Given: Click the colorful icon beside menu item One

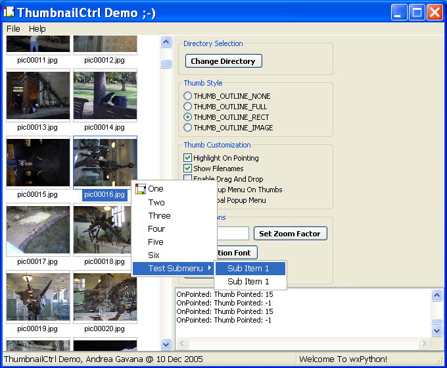Looking at the screenshot, I should click(140, 189).
